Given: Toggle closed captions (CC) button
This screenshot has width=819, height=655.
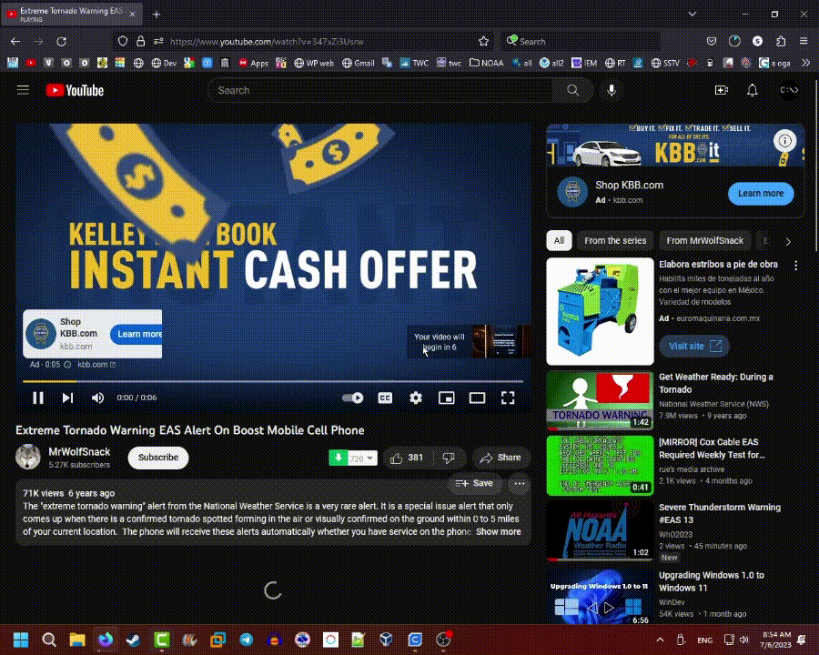Looking at the screenshot, I should [x=385, y=398].
